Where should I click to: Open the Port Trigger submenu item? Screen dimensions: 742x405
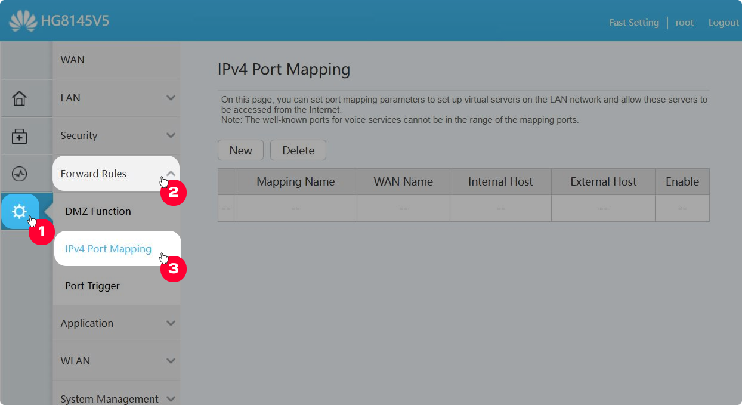[92, 286]
